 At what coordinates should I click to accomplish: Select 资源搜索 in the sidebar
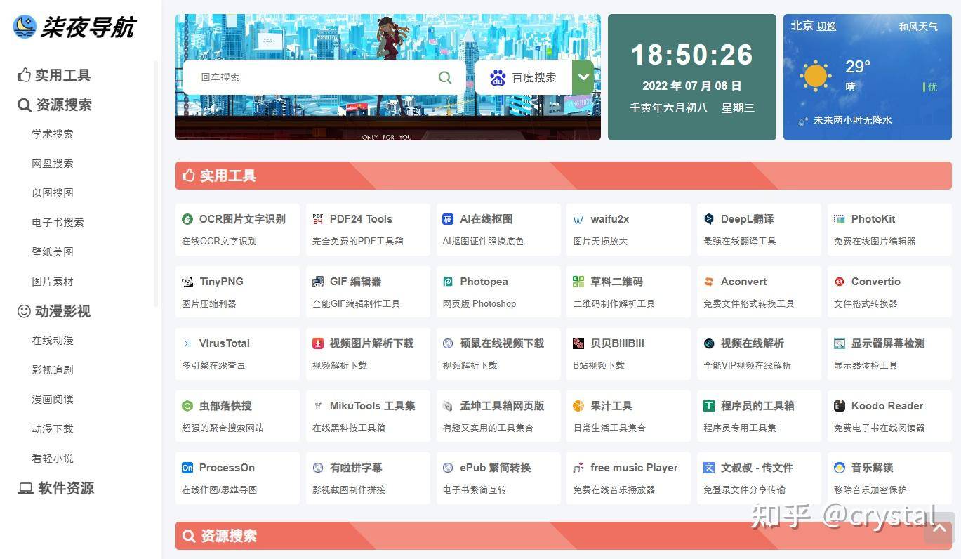click(54, 105)
